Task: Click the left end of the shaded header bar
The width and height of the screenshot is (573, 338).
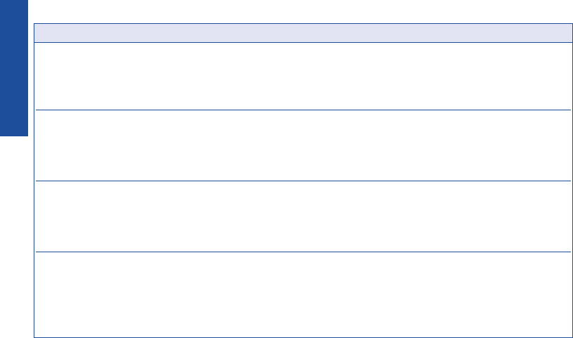Action: click(49, 33)
